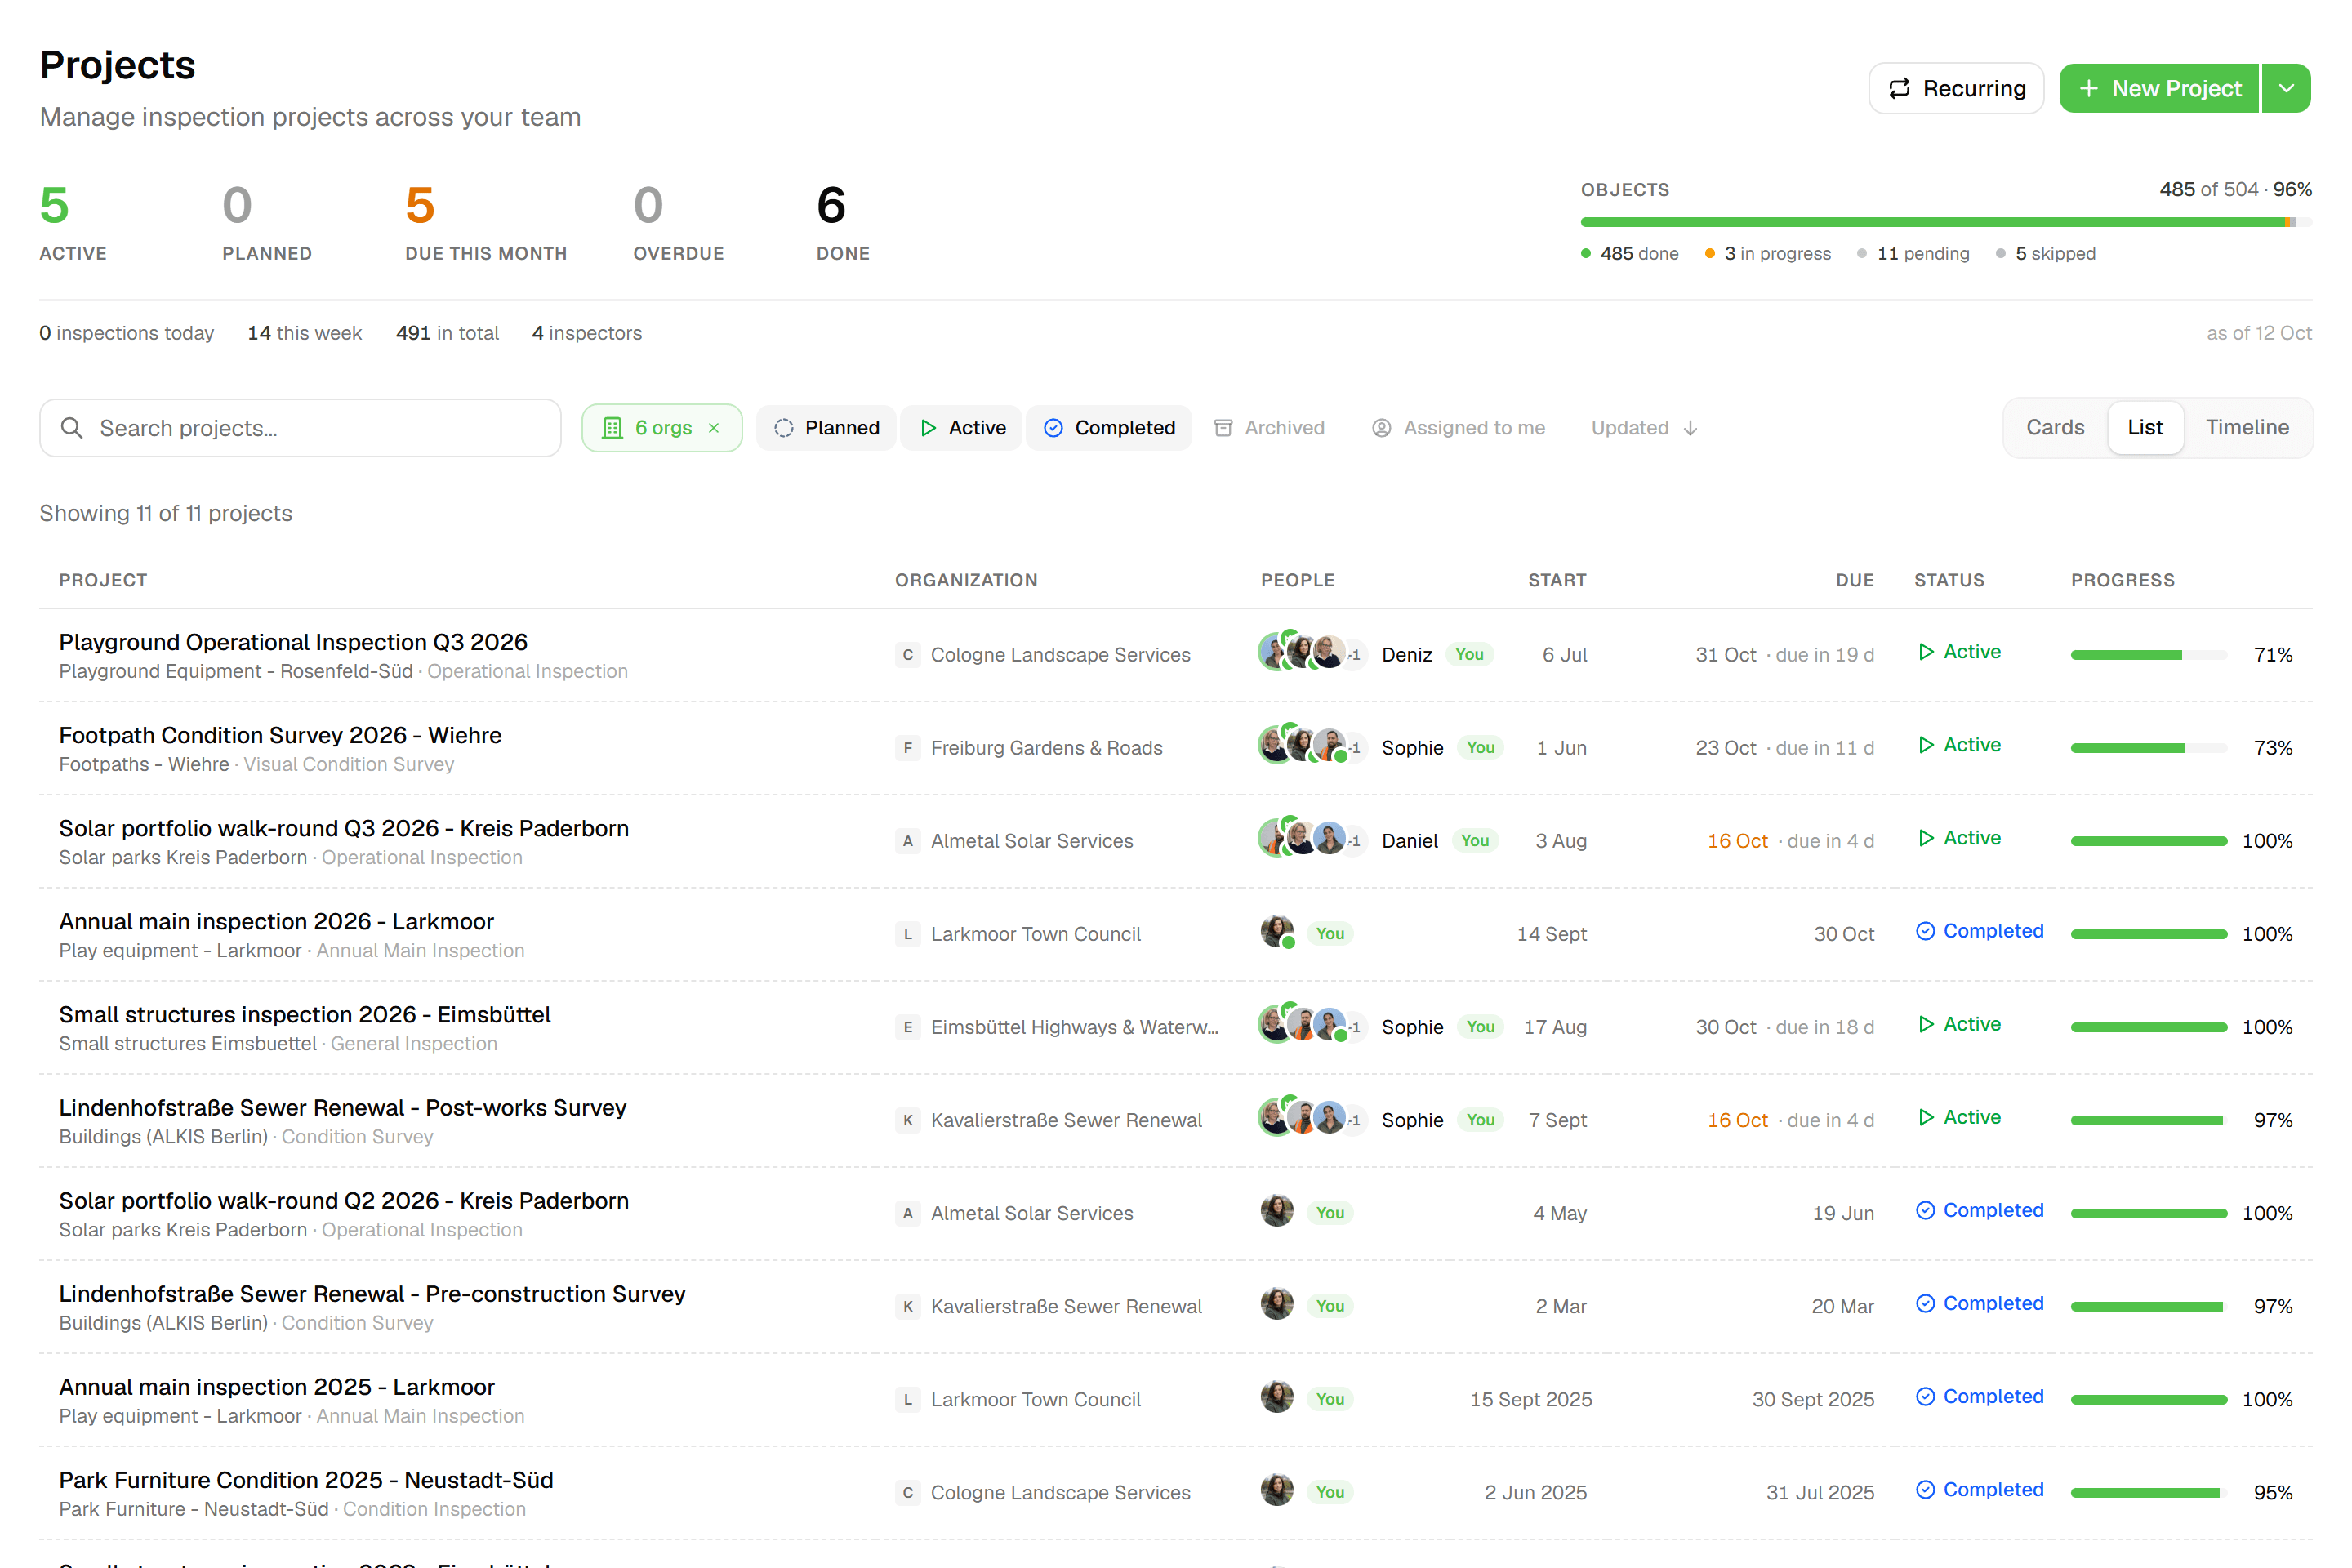Click the Archived box icon
Viewport: 2352px width, 1568px height.
(1223, 428)
